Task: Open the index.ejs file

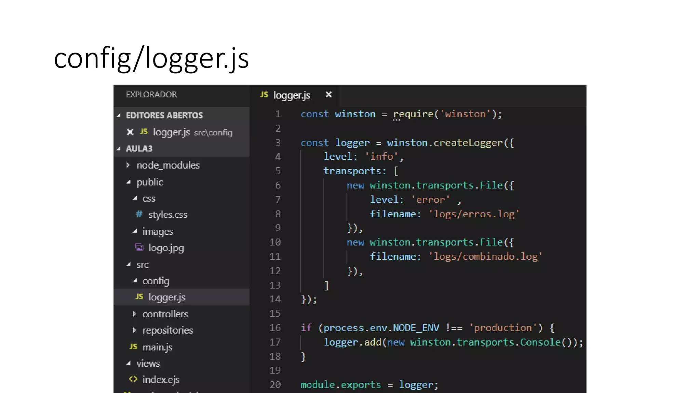Action: pos(161,380)
